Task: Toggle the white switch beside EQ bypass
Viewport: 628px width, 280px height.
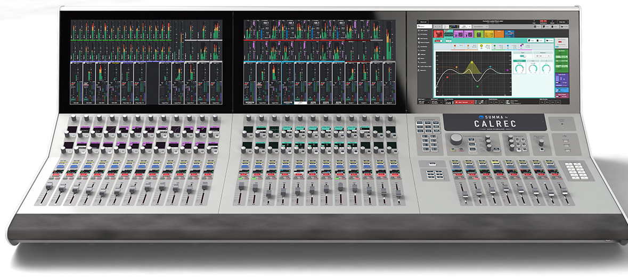Action: coord(448,41)
